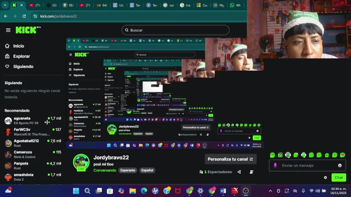This screenshot has height=197, width=351.
Task: Click the Conversando category link
Action: (x=105, y=170)
